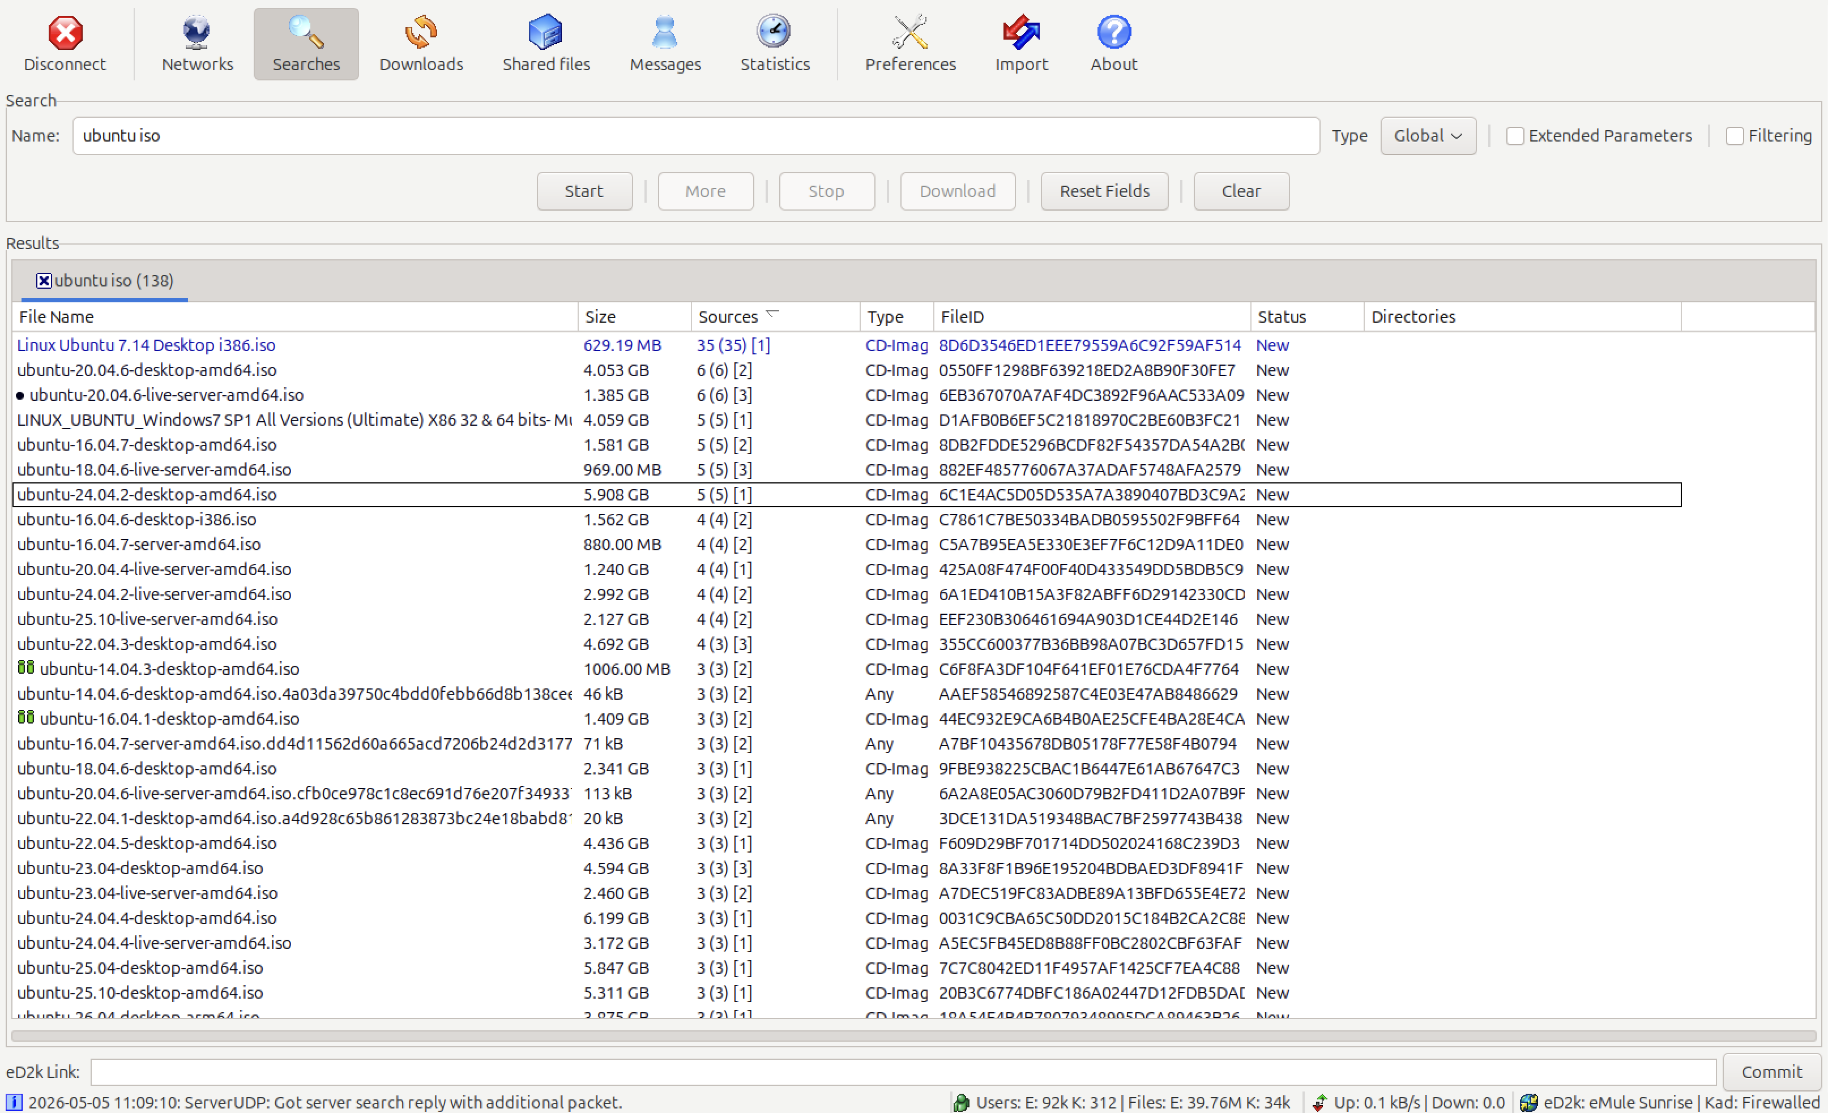Image resolution: width=1828 pixels, height=1113 pixels.
Task: Enable the Extended Parameters checkbox
Action: (x=1515, y=136)
